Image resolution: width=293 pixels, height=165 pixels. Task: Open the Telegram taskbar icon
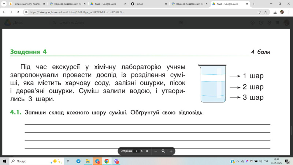pyautogui.click(x=78, y=161)
